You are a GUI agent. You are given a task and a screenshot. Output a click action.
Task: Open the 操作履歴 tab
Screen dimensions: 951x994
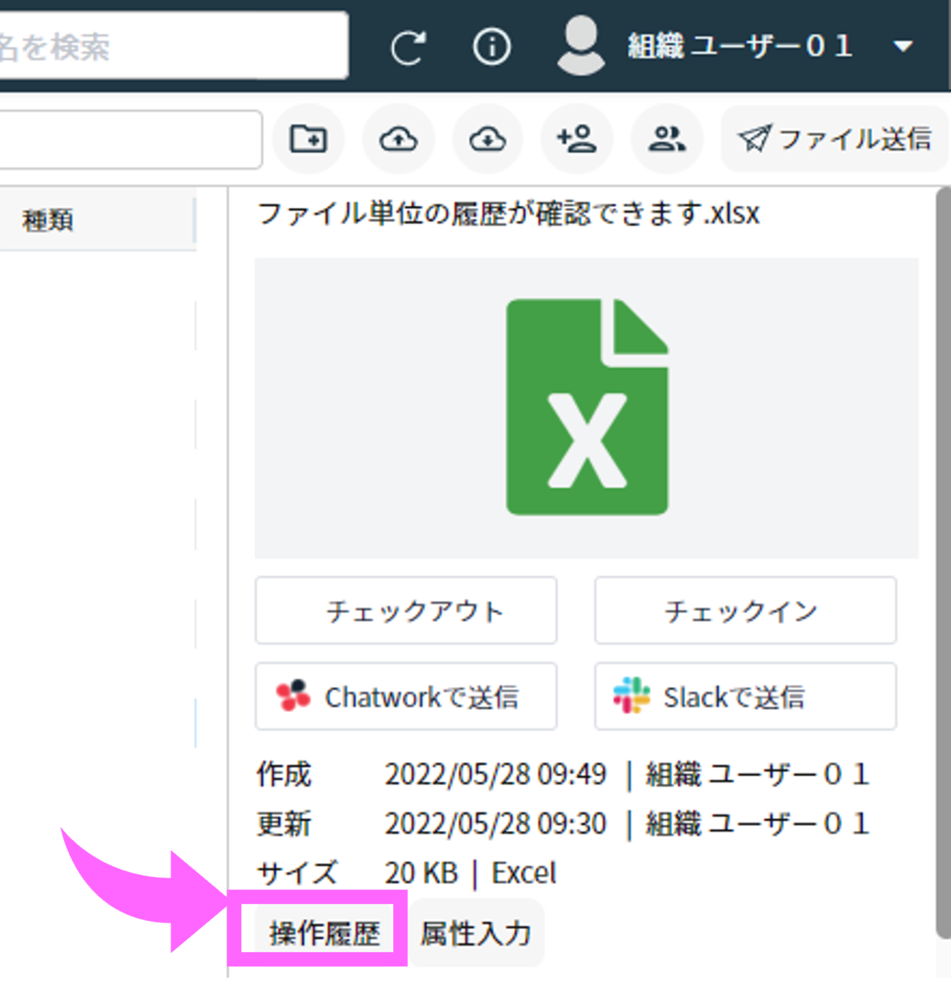324,933
